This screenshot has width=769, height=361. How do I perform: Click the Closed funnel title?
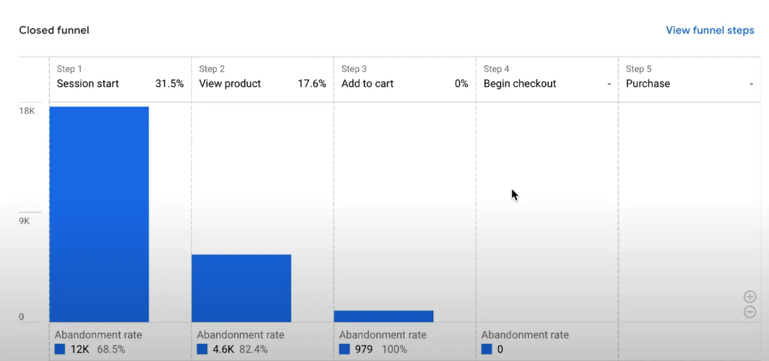54,30
